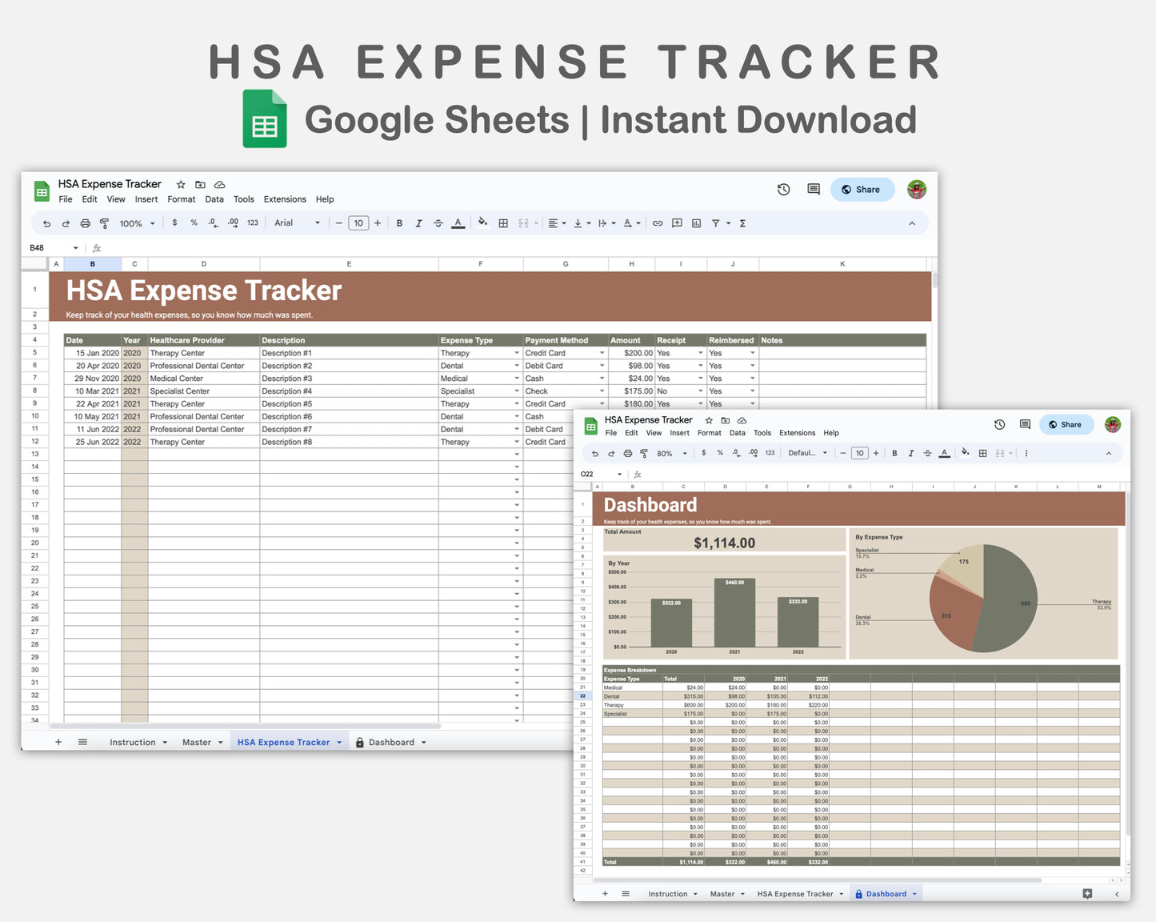This screenshot has height=922, width=1156.
Task: Toggle strikethrough formatting
Action: [x=438, y=223]
